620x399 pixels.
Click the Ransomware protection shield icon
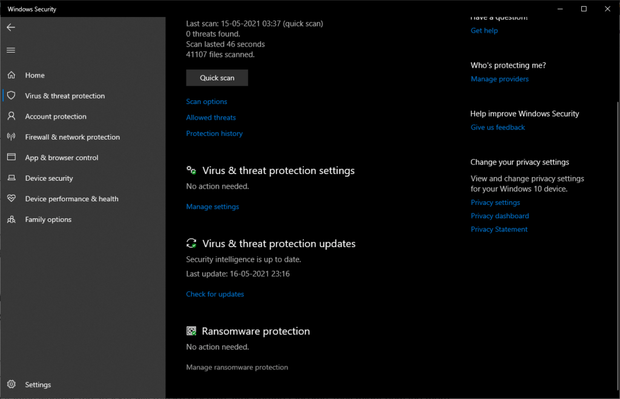click(191, 331)
